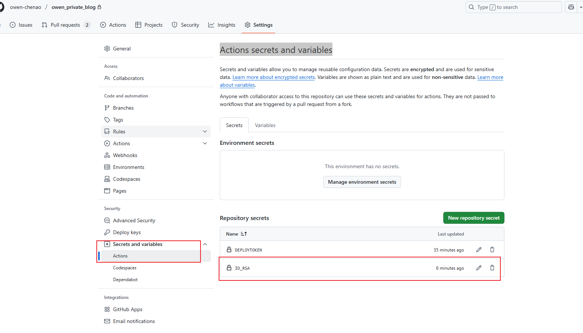Select the Settings tab

point(258,25)
